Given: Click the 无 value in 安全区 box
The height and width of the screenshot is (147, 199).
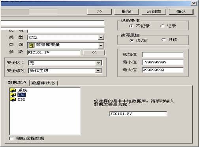Looking at the screenshot, I should coord(32,63).
